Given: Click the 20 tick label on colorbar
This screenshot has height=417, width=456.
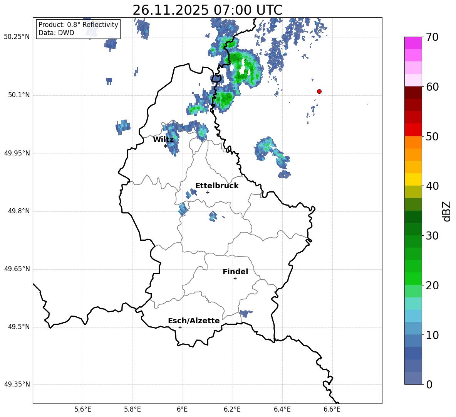Looking at the screenshot, I should tap(432, 285).
